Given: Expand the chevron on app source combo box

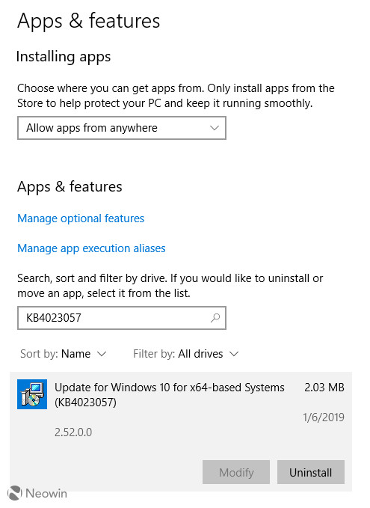Looking at the screenshot, I should (x=214, y=128).
